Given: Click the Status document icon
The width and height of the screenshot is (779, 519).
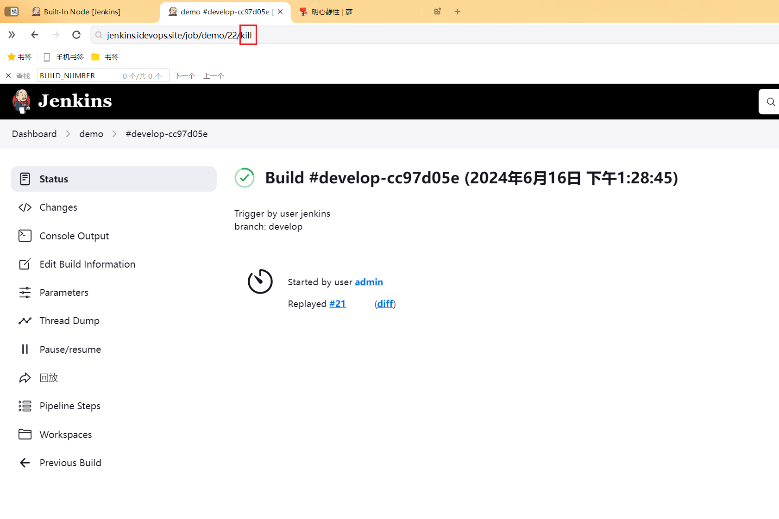Looking at the screenshot, I should pyautogui.click(x=25, y=179).
